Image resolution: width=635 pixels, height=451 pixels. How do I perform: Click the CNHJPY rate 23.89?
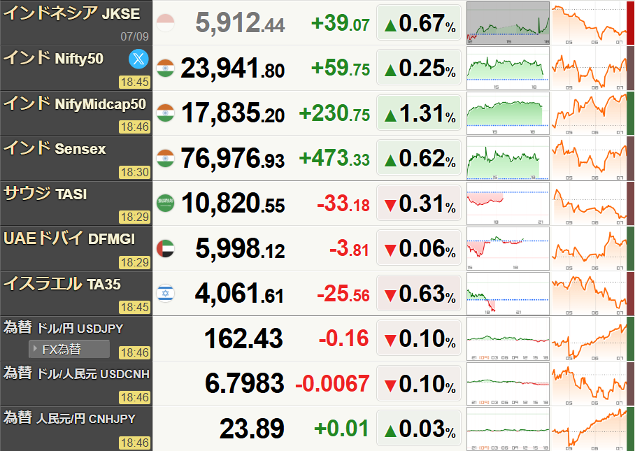tap(252, 429)
